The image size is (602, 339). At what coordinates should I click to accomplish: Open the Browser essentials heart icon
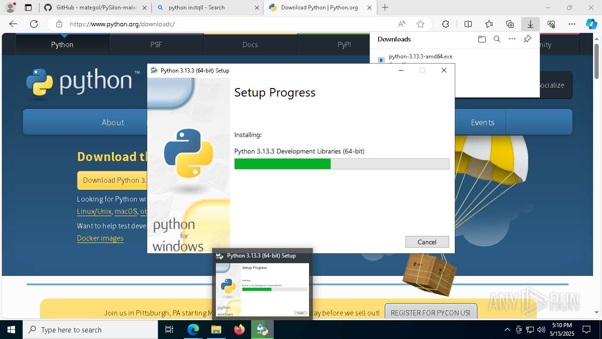[551, 24]
